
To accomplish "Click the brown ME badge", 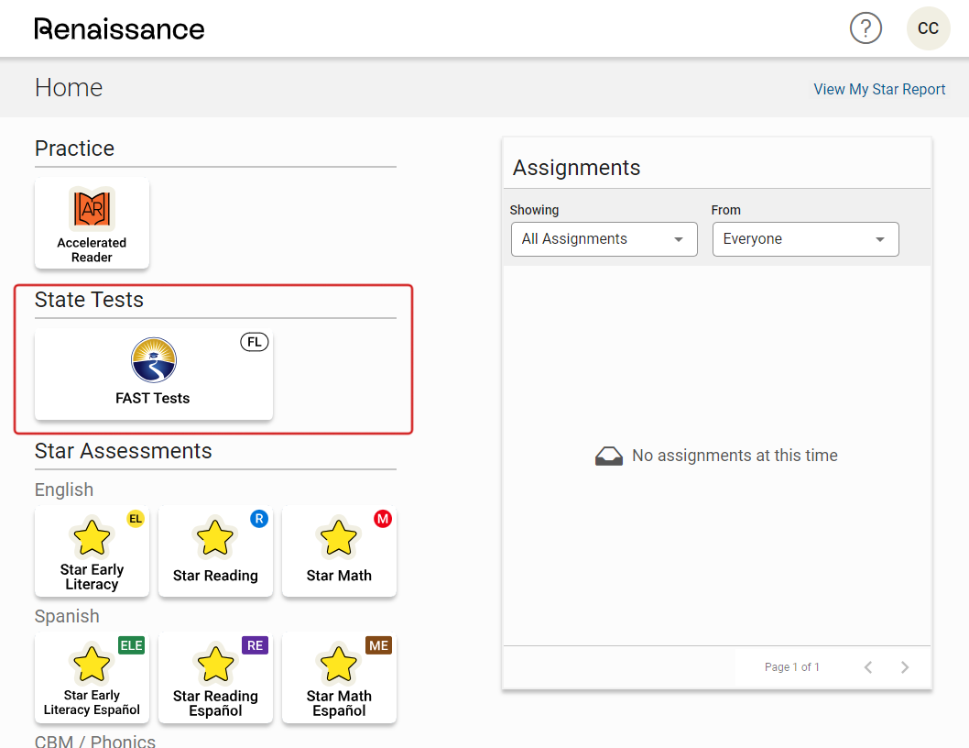I will pyautogui.click(x=378, y=645).
